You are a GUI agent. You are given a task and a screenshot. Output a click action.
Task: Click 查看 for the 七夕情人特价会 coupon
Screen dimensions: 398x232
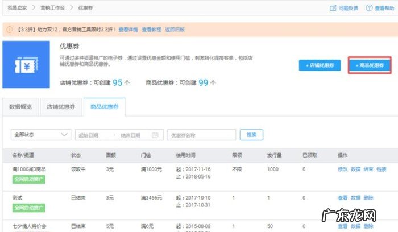point(343,226)
